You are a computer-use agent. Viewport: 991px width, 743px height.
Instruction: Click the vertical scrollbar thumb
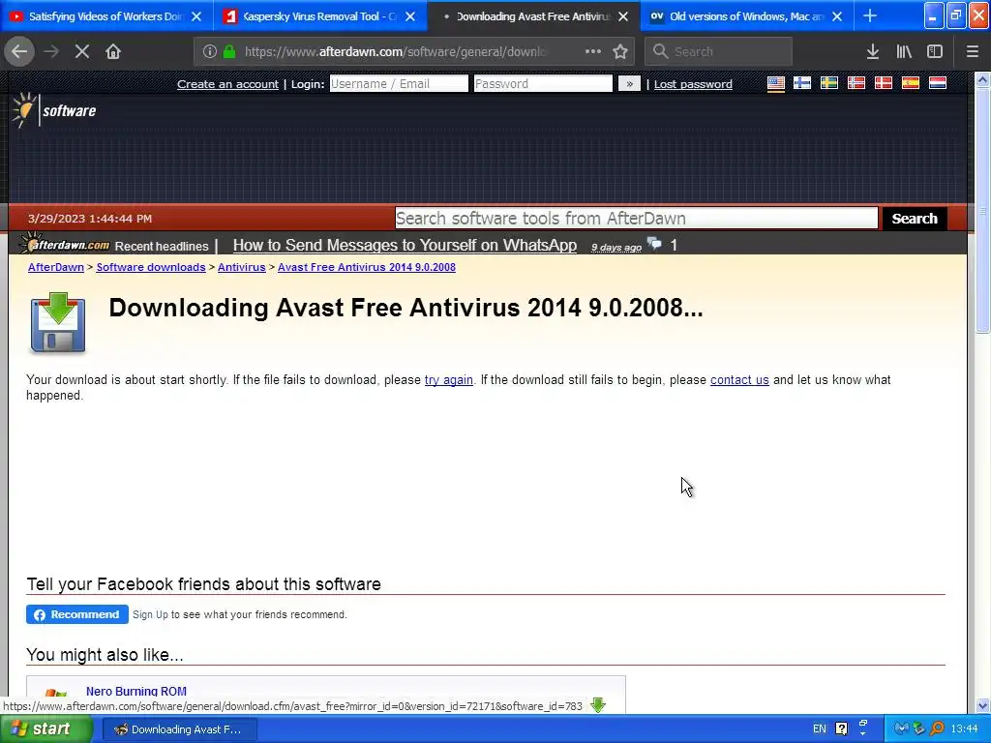tap(982, 210)
